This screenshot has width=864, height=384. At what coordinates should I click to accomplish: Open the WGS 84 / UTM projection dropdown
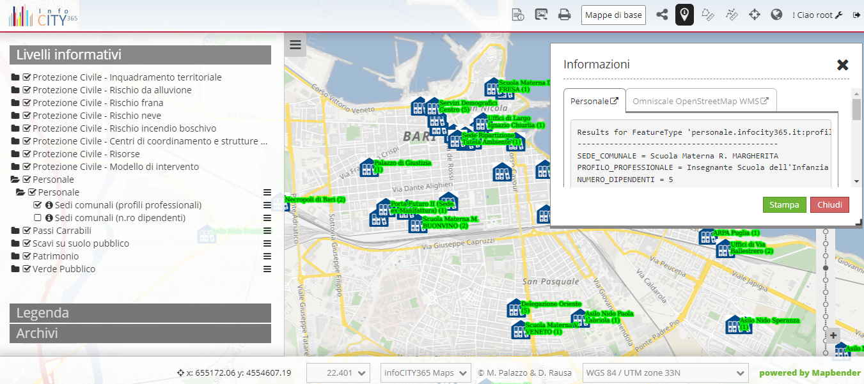click(x=666, y=373)
